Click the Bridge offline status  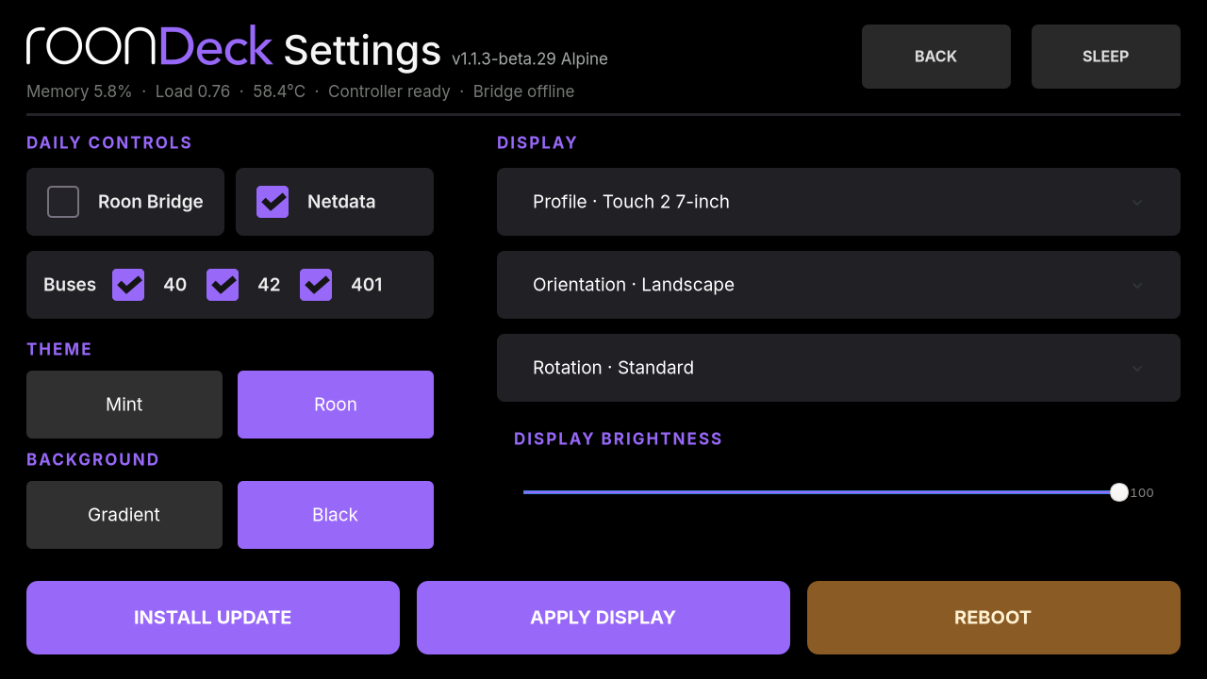tap(523, 91)
